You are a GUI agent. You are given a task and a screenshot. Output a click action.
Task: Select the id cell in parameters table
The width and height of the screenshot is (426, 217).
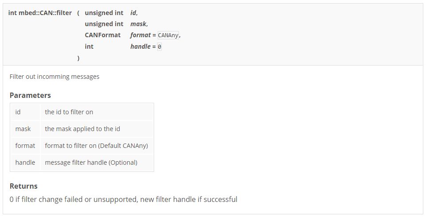18,112
